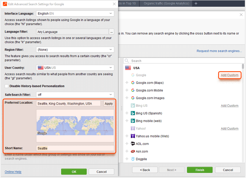Click the plus icon next to Google.com (Maps)

[x=127, y=82]
